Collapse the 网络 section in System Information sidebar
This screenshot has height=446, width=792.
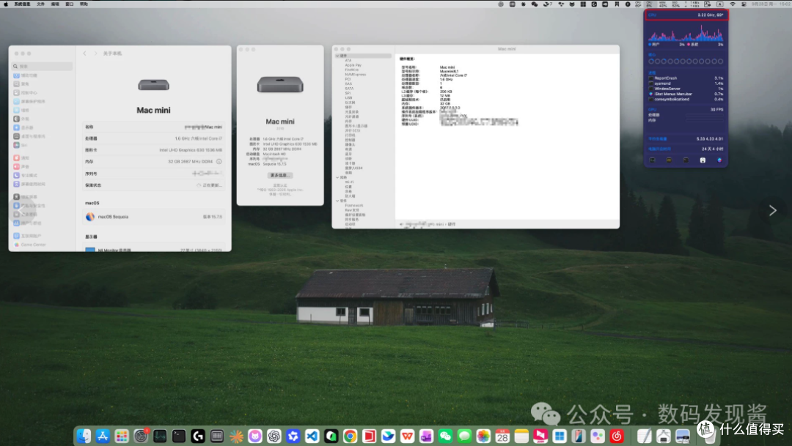(337, 177)
